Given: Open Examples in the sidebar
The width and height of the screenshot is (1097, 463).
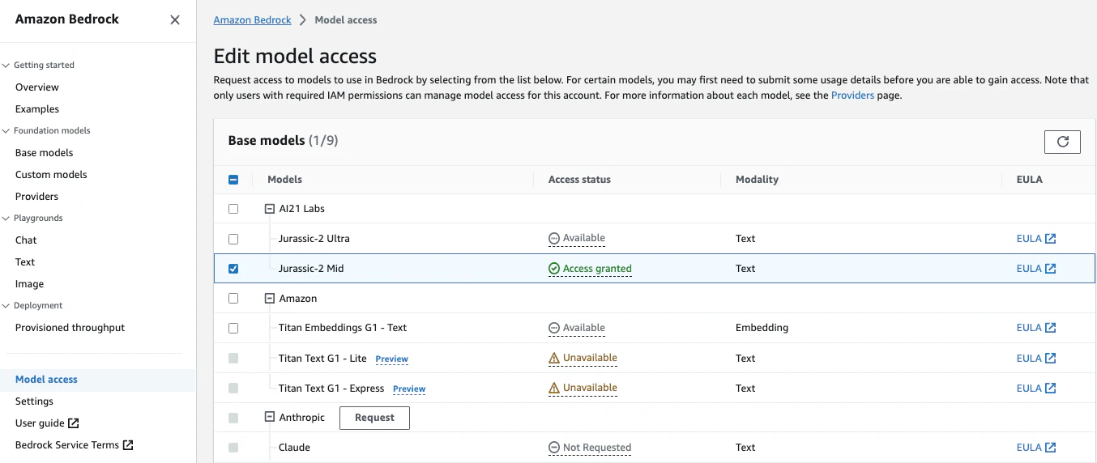Looking at the screenshot, I should point(37,109).
